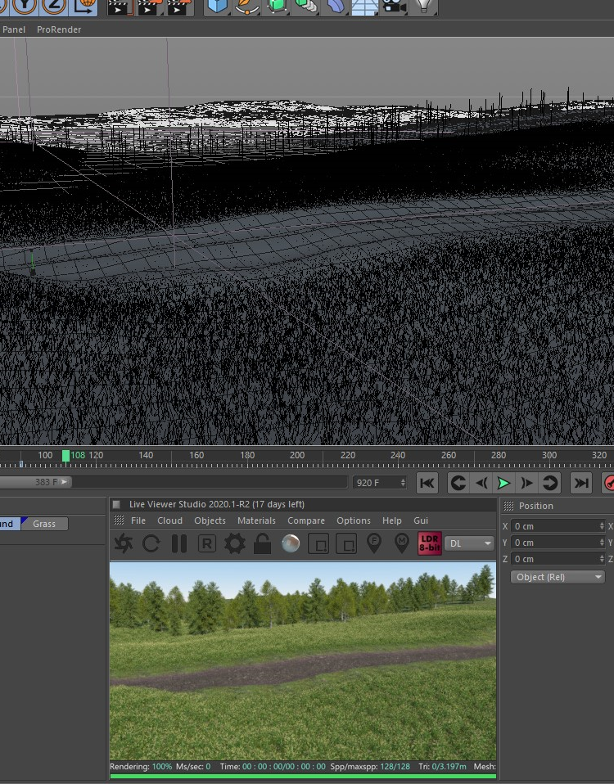Open Live Viewer Materials menu
614x784 pixels.
pyautogui.click(x=256, y=520)
